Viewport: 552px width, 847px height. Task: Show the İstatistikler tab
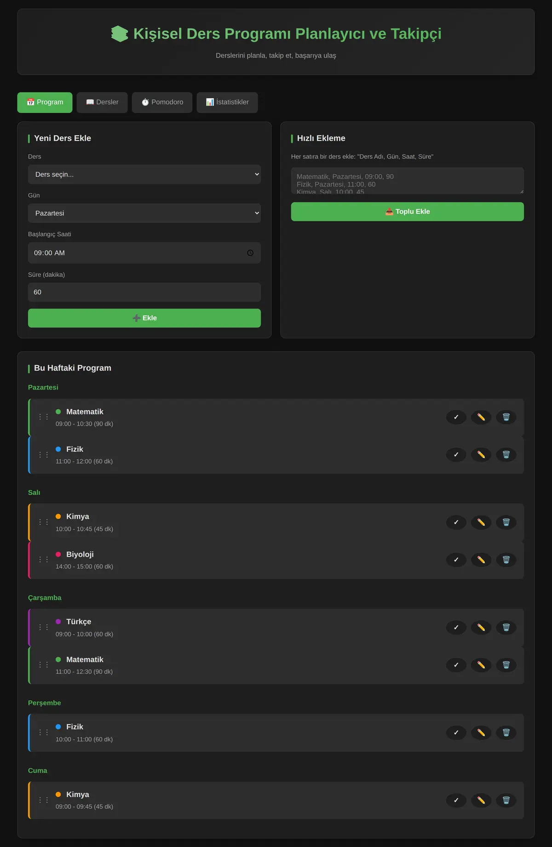click(x=227, y=102)
